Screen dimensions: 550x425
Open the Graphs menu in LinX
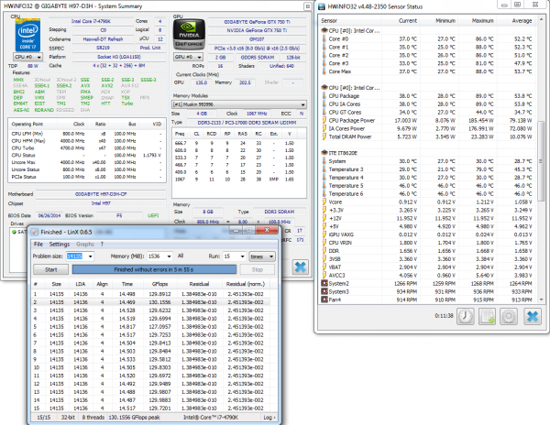coord(85,245)
